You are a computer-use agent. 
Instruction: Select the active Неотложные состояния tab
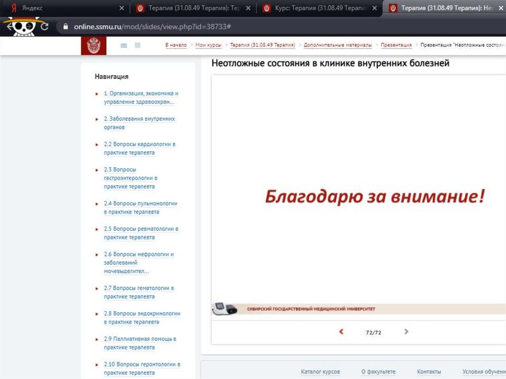tap(445, 8)
